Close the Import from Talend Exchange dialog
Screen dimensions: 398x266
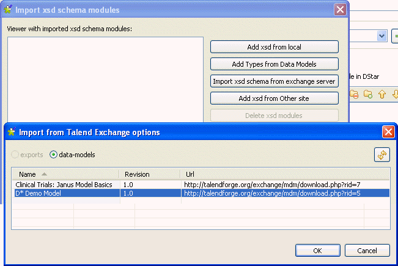(388, 131)
